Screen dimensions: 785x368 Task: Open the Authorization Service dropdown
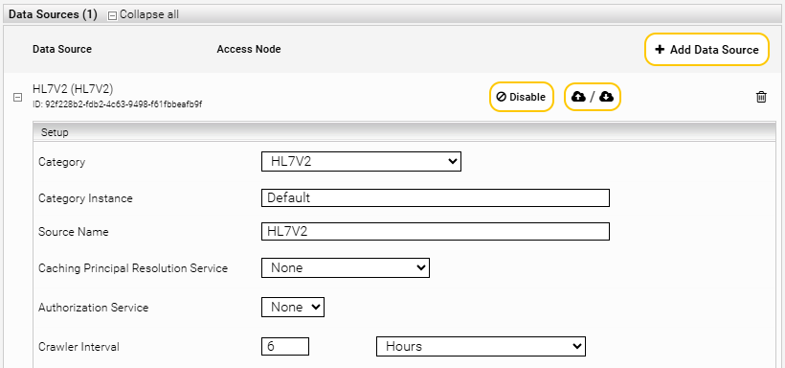(293, 307)
